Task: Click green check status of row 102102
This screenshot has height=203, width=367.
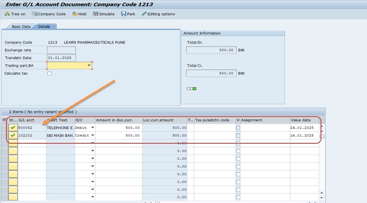Action: coord(13,135)
